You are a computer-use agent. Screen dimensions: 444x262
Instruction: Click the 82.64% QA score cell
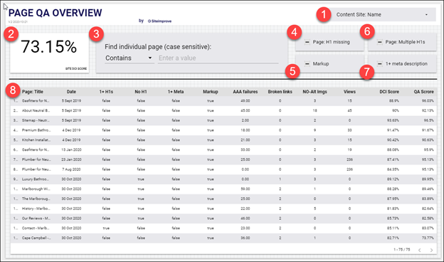(x=428, y=209)
